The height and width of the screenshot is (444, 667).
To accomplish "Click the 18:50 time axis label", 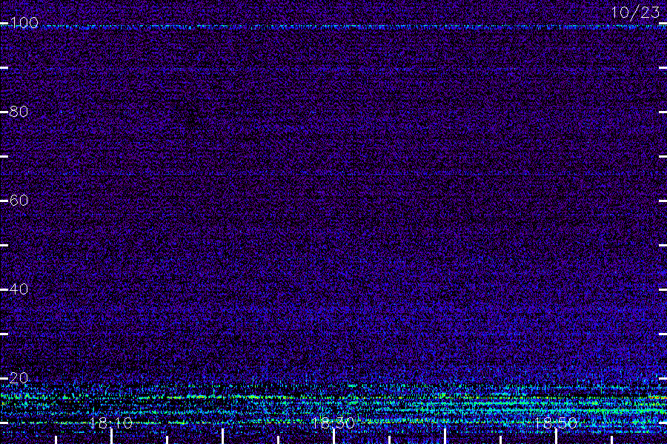I will coord(556,423).
